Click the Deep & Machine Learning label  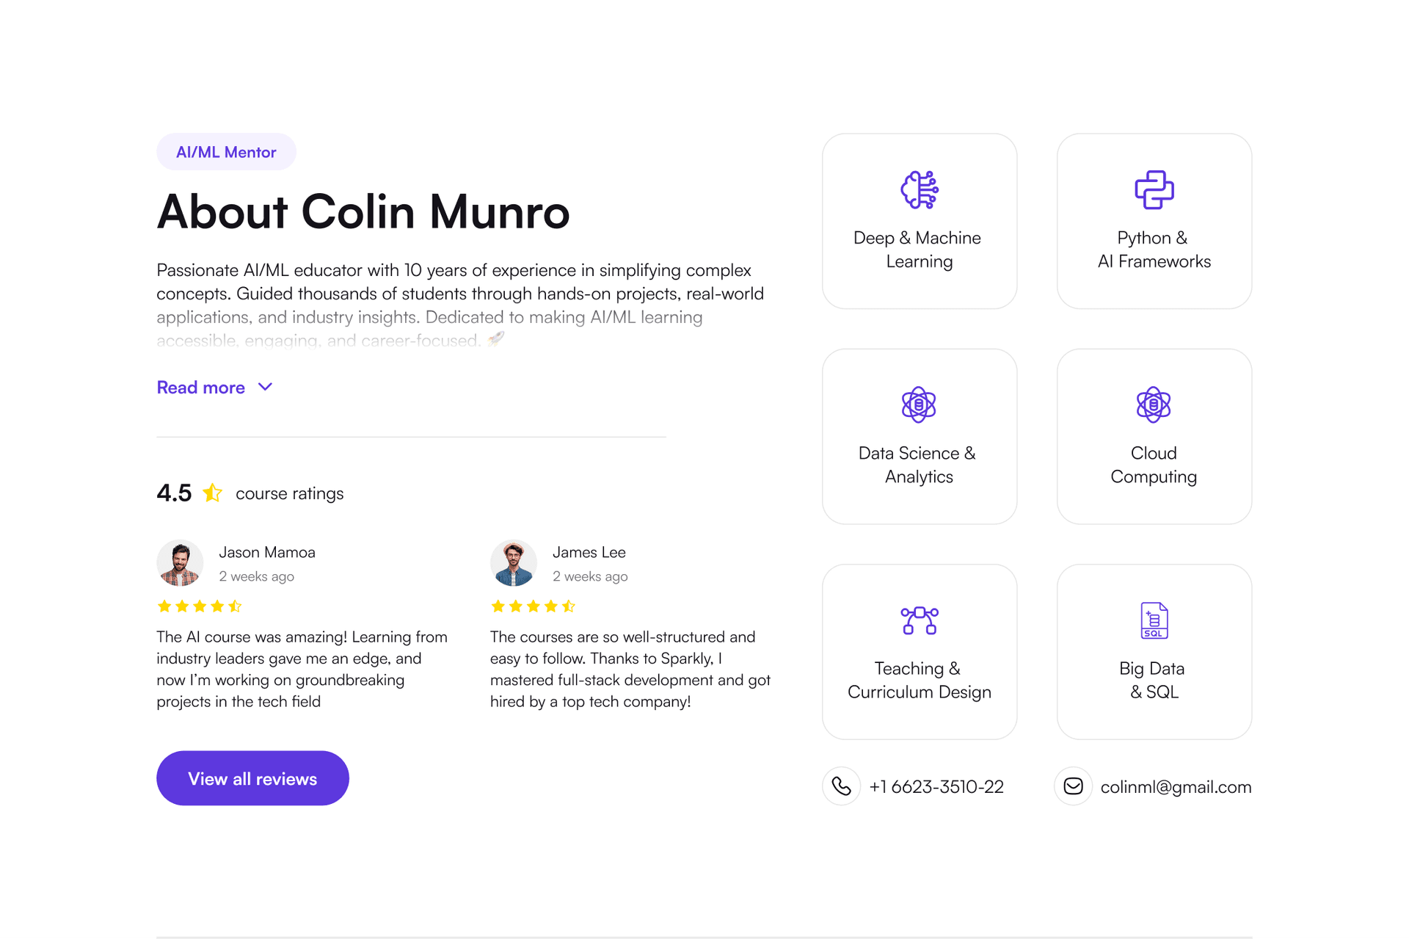(919, 250)
